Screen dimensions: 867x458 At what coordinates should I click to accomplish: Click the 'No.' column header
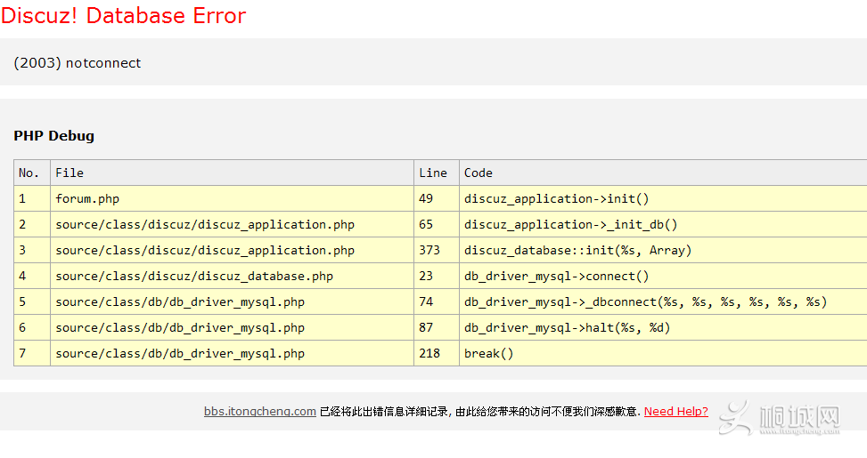tap(32, 173)
